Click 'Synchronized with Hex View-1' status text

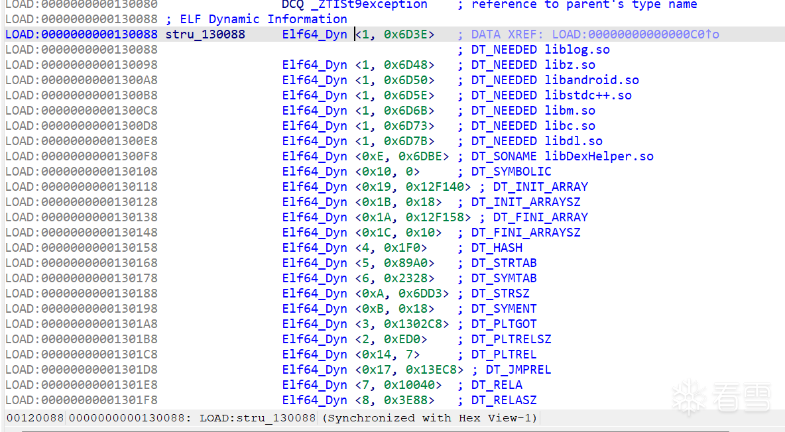430,418
